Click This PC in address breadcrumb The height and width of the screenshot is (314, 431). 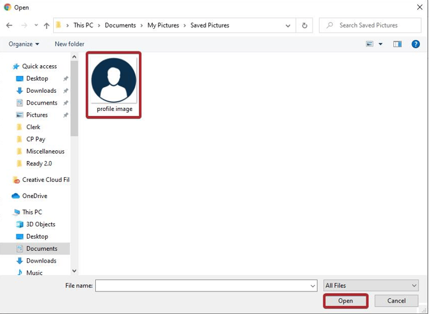83,25
